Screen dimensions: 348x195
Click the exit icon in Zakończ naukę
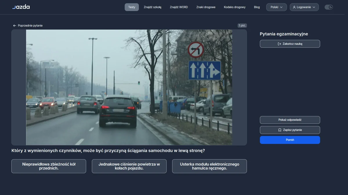tap(279, 44)
